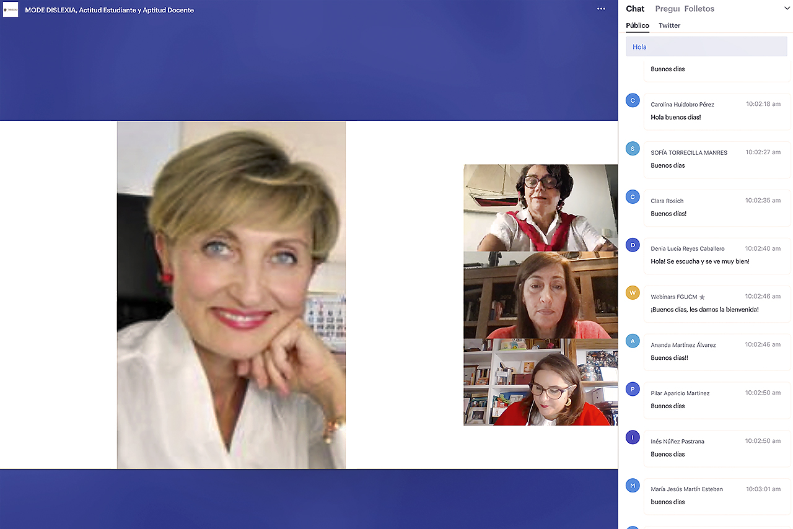Select video feed with red scarf woman
This screenshot has width=793, height=529.
pyautogui.click(x=541, y=208)
